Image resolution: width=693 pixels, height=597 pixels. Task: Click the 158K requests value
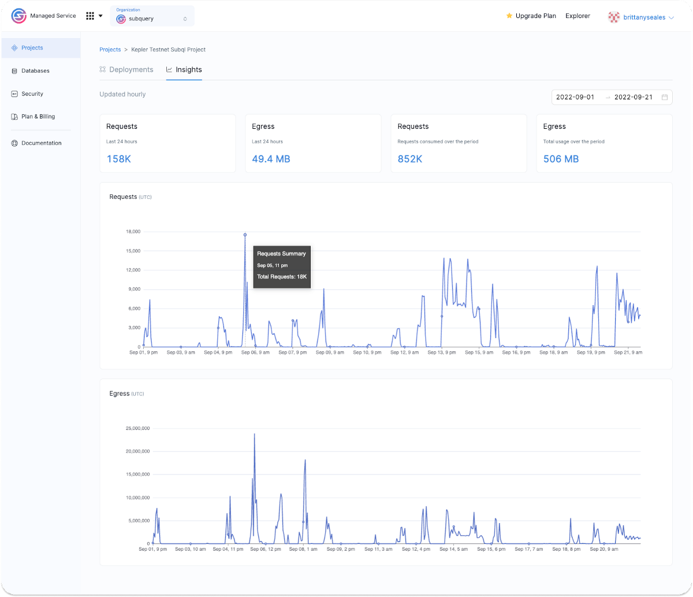(x=119, y=159)
